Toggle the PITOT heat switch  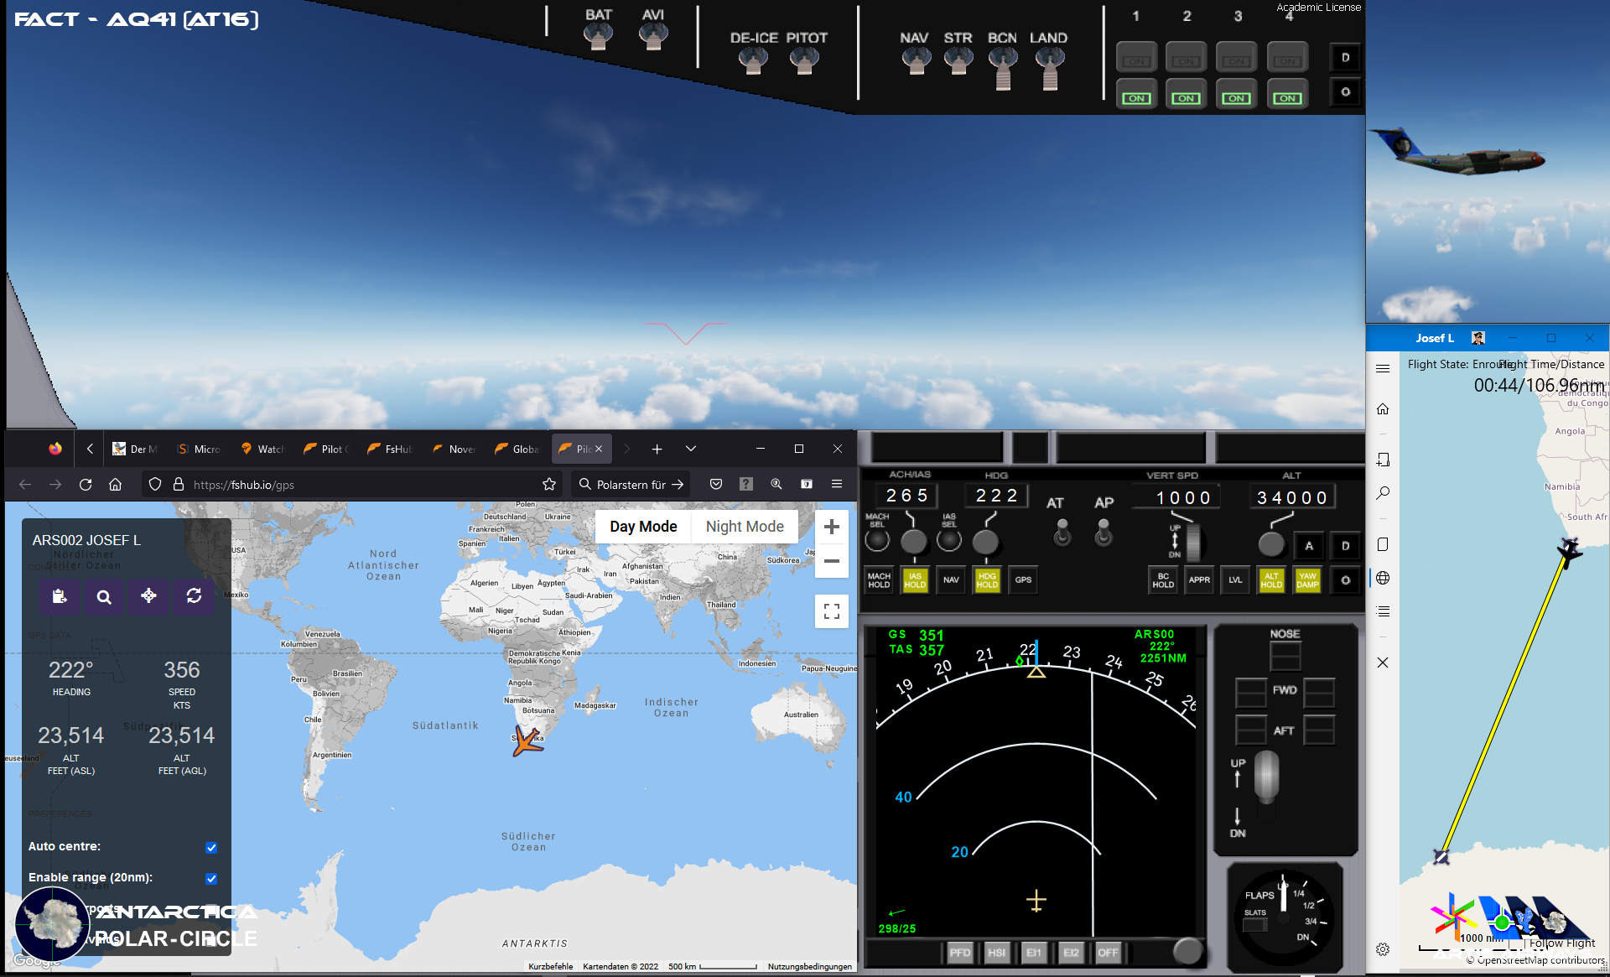tap(804, 60)
